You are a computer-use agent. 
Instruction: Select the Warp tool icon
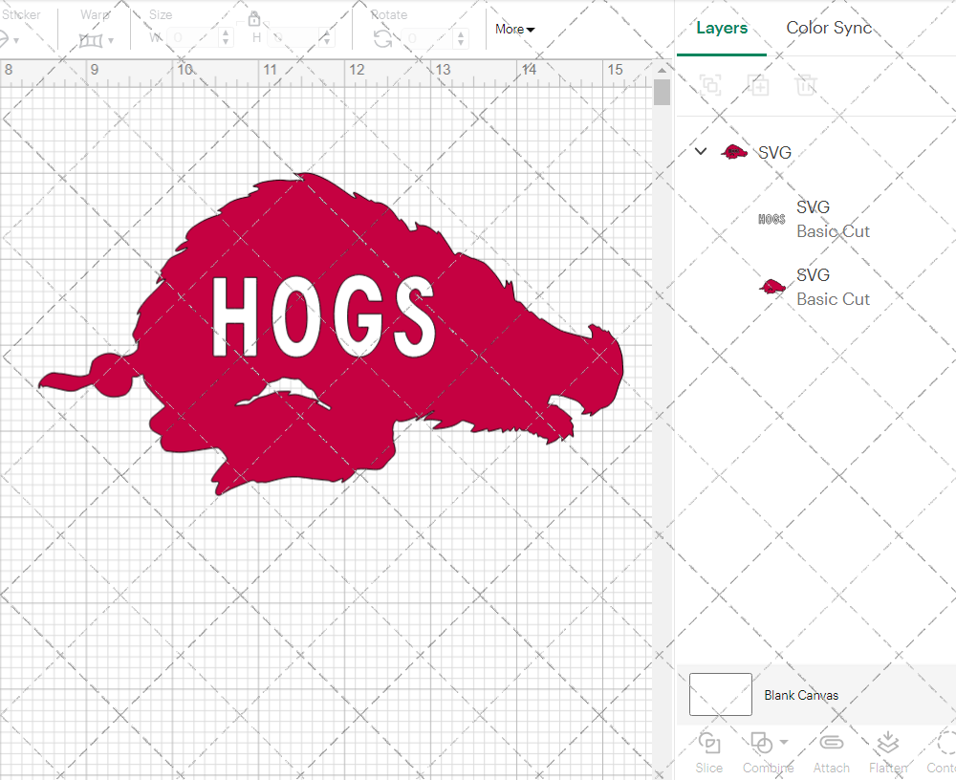click(x=91, y=40)
